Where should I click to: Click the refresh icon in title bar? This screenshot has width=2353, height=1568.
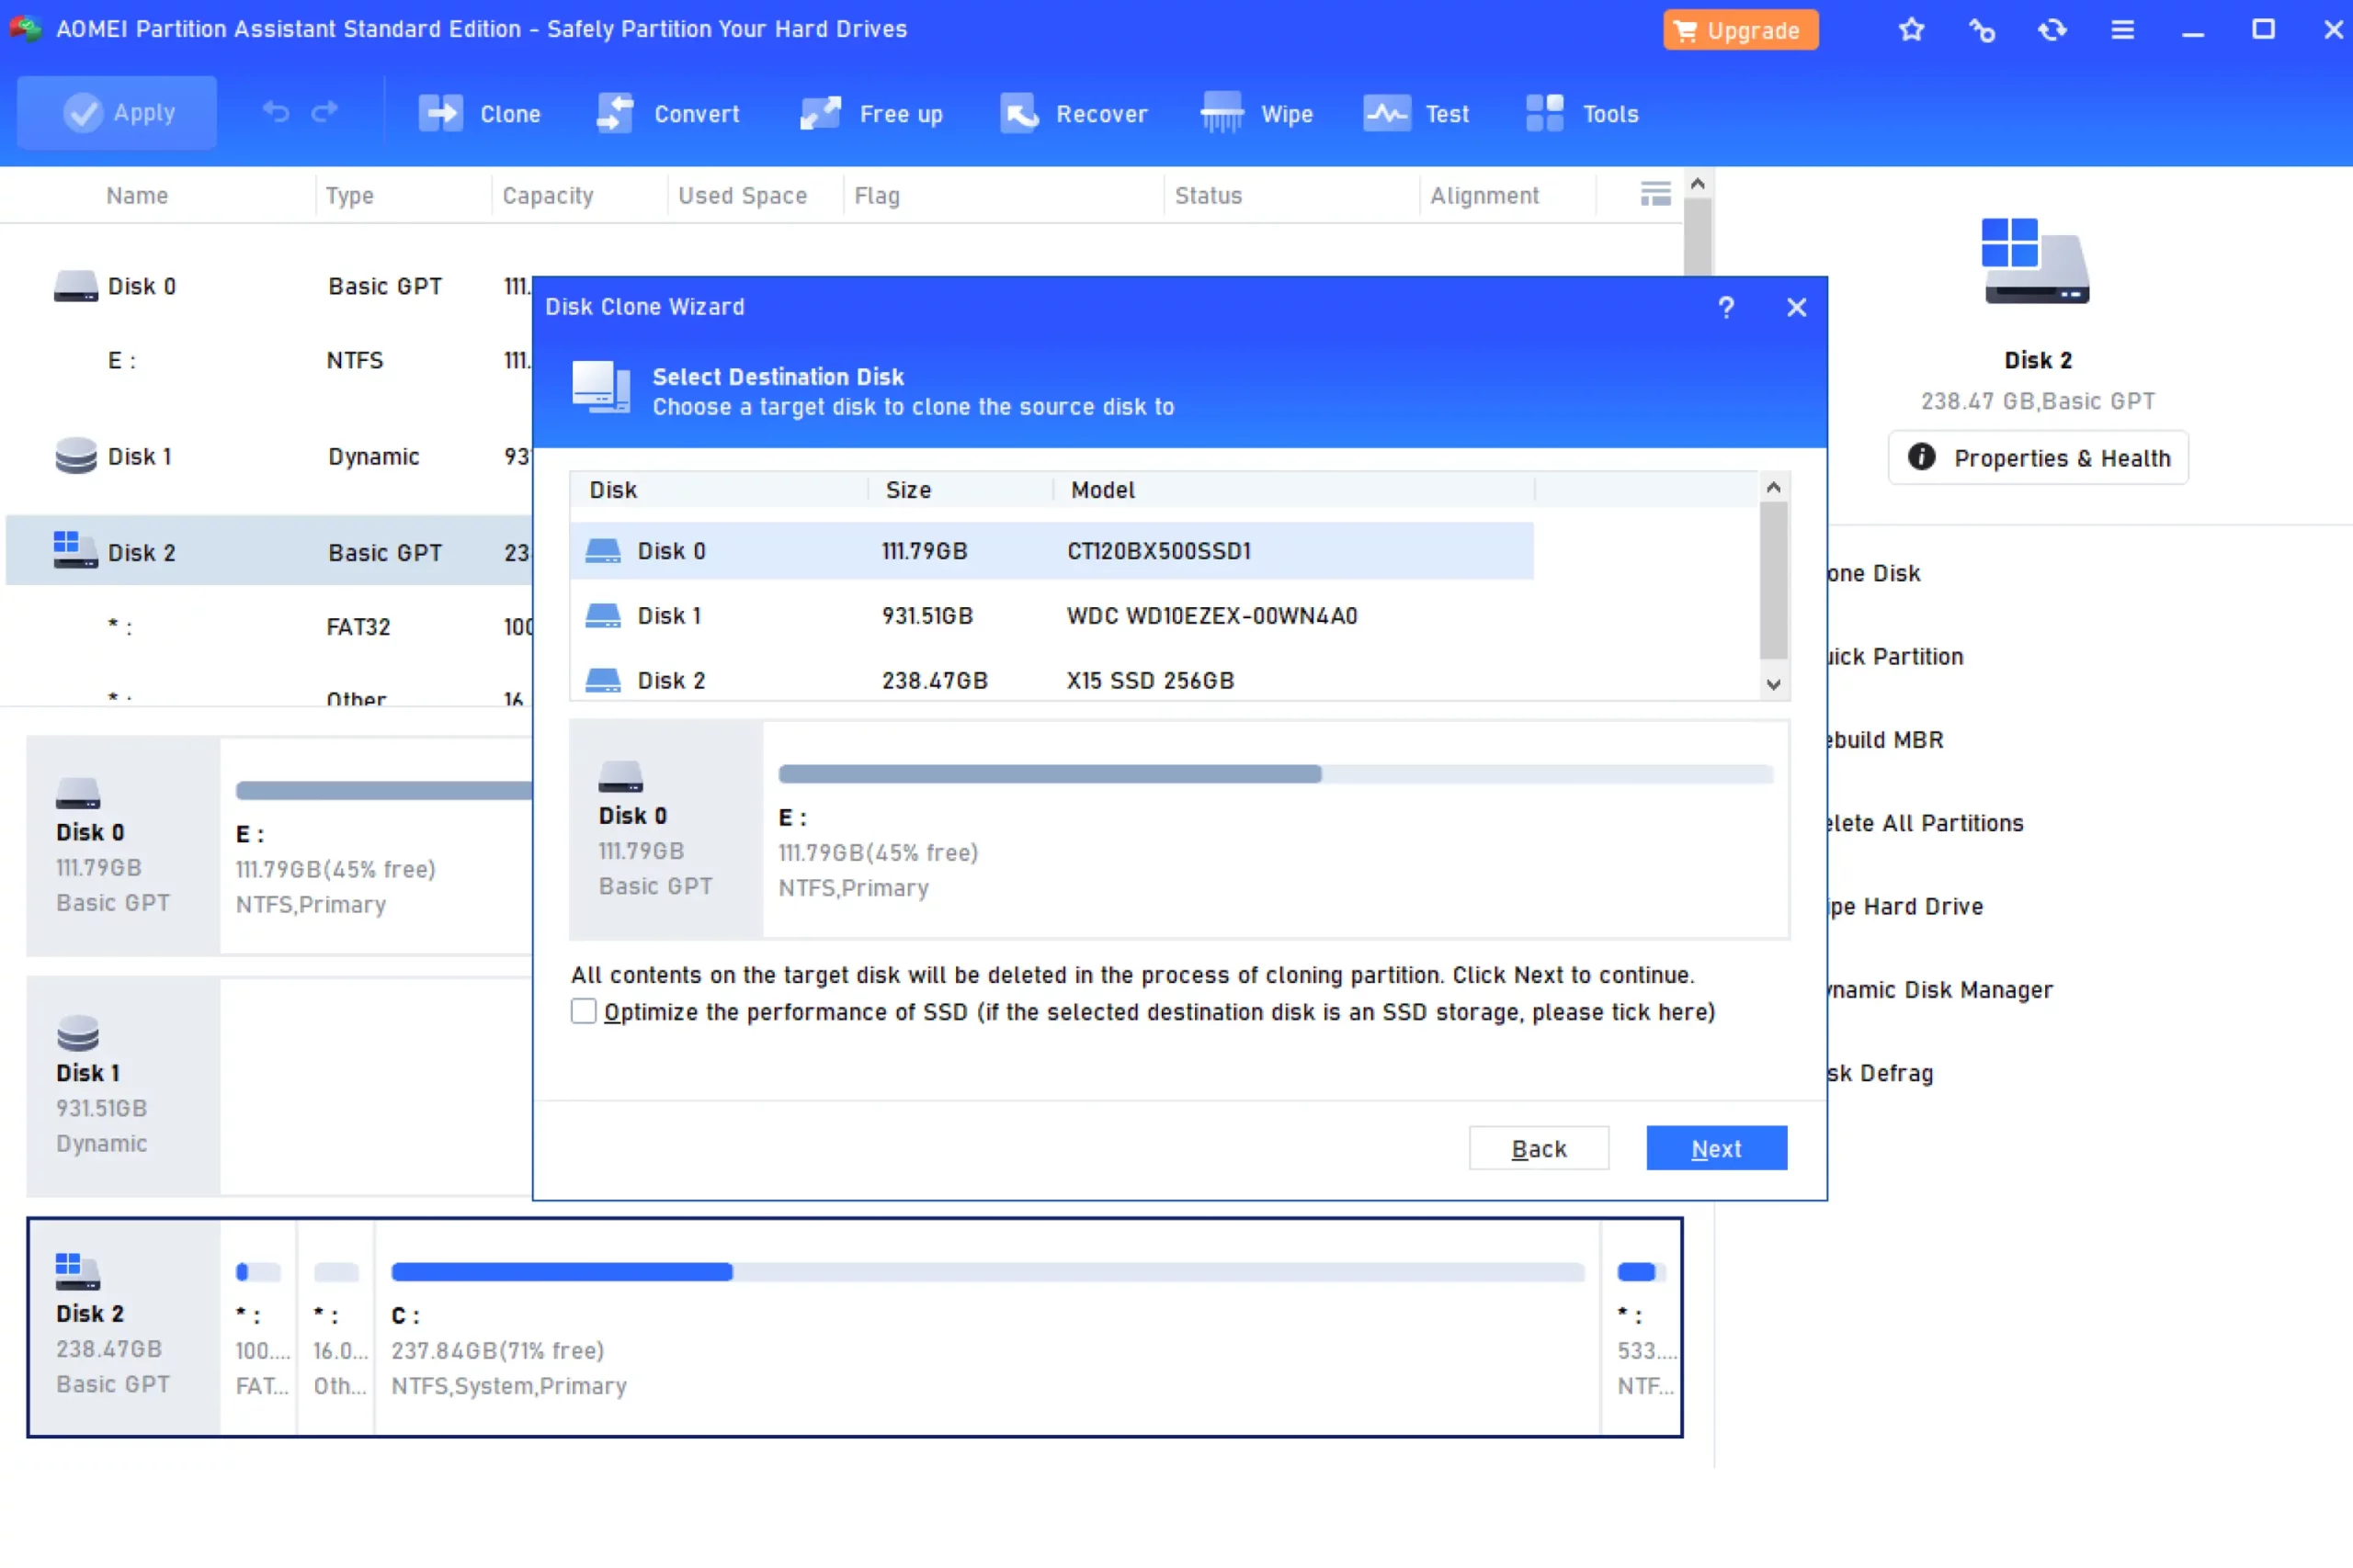coord(2052,30)
